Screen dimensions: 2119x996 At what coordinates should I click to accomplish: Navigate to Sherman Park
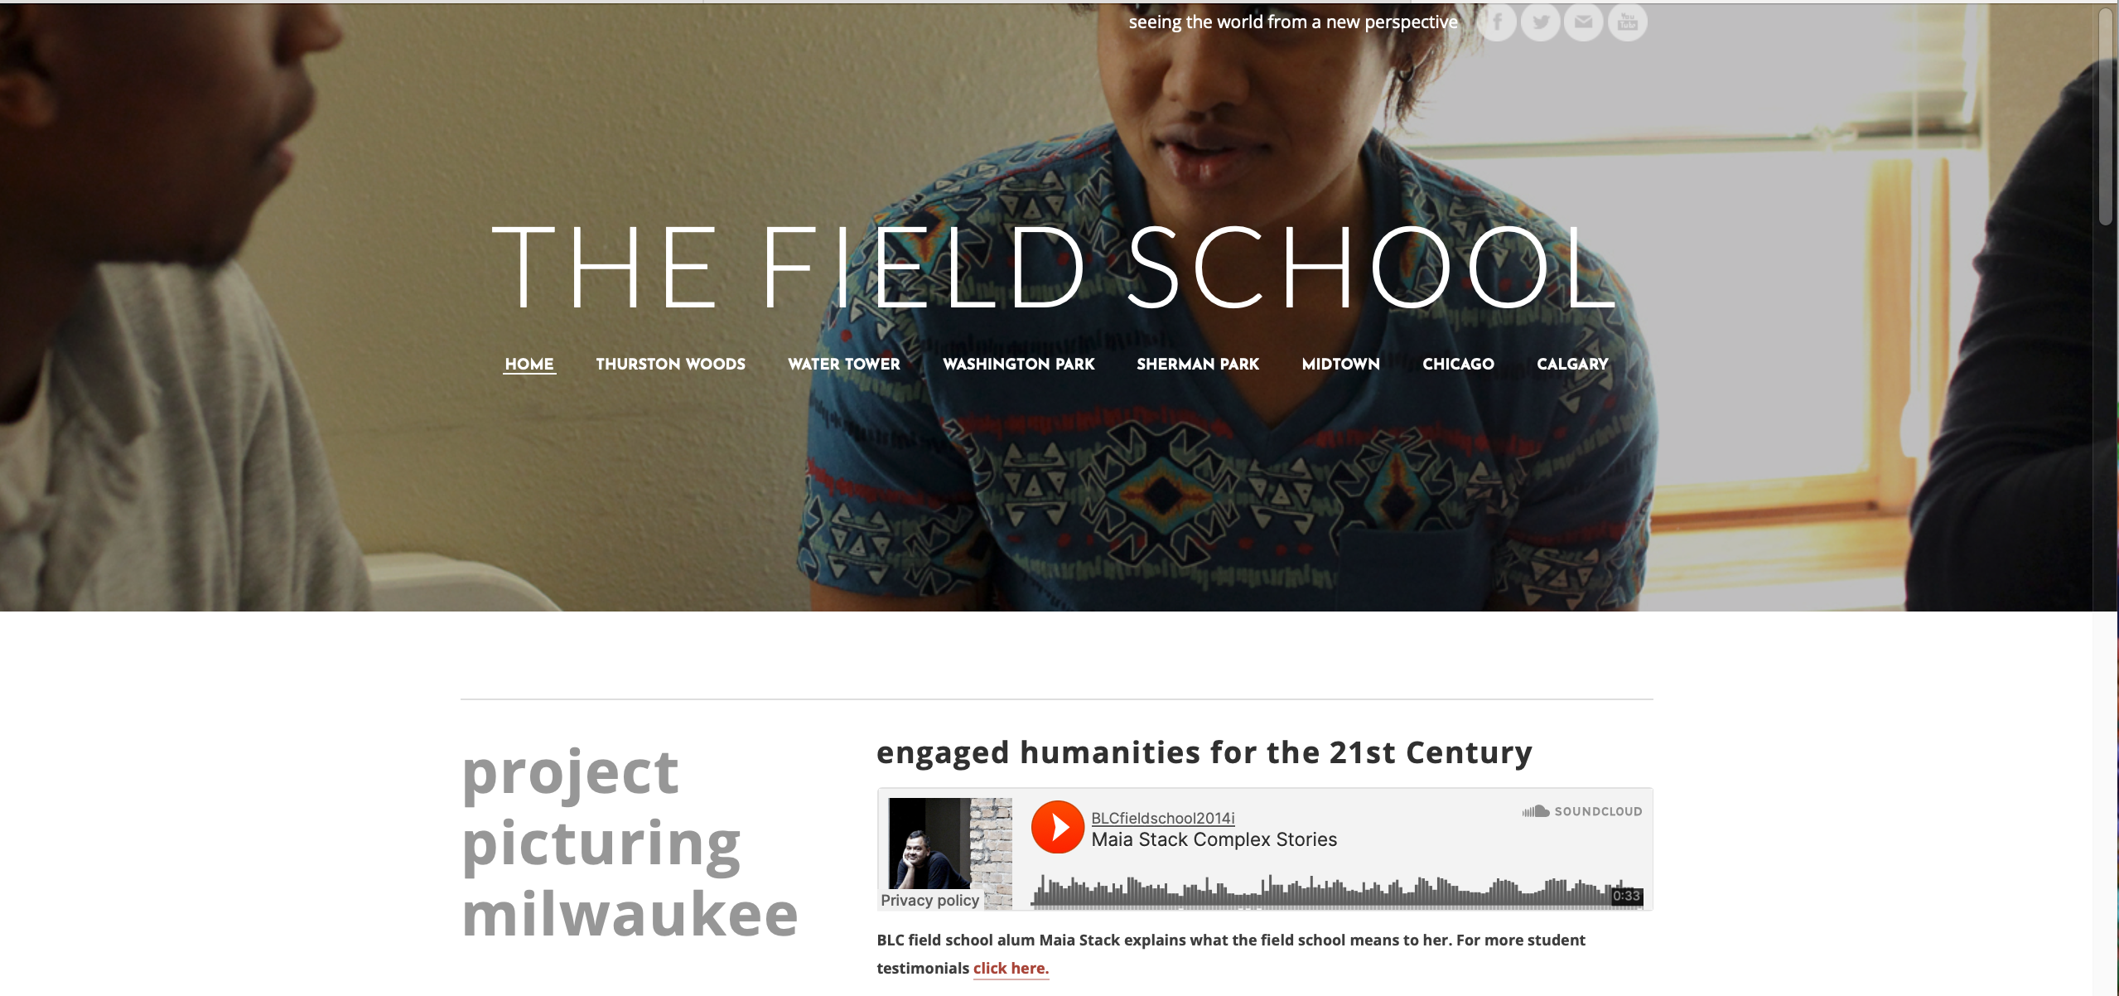pyautogui.click(x=1197, y=364)
